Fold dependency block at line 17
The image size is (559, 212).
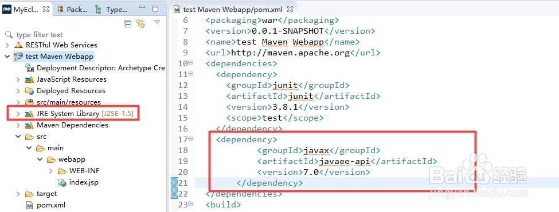point(191,138)
